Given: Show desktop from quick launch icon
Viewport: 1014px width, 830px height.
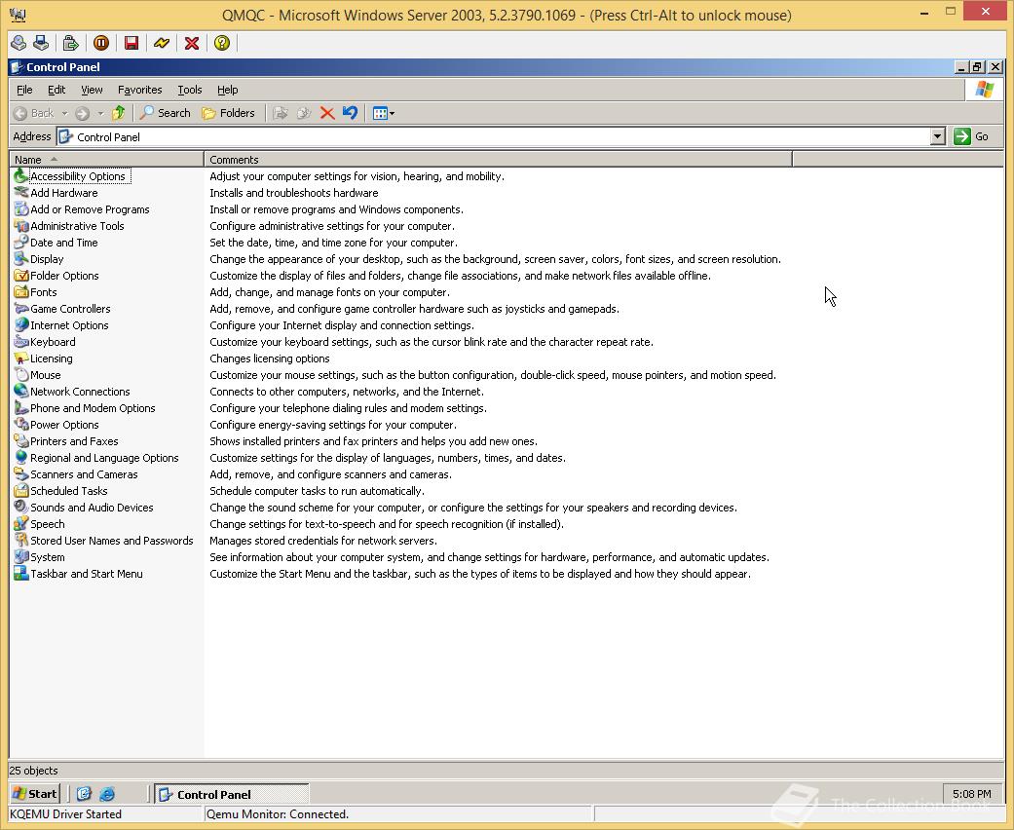Looking at the screenshot, I should (84, 794).
